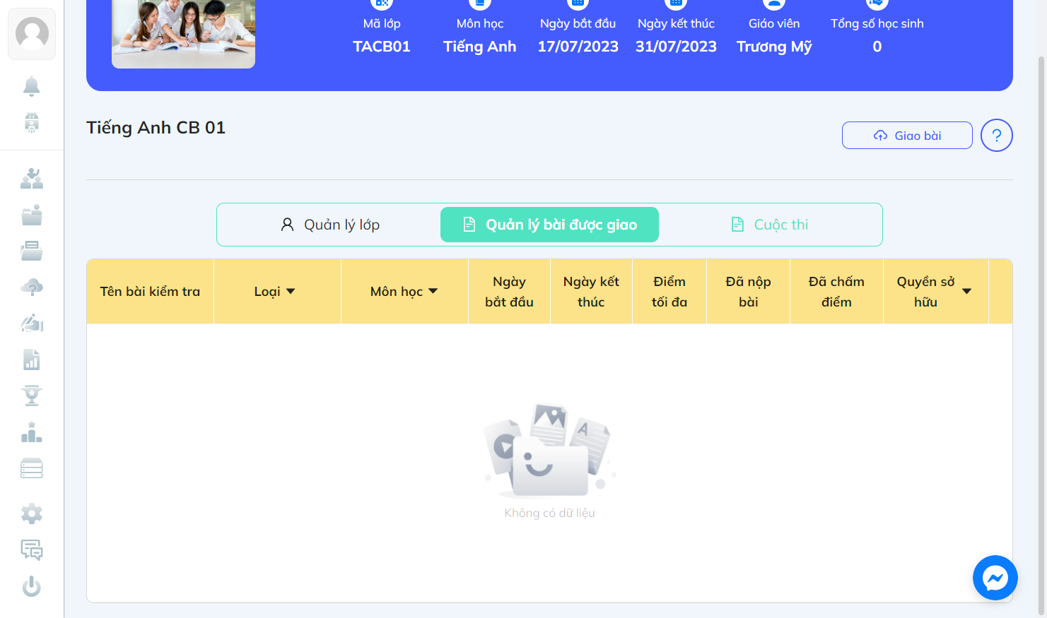Open the server stack icon in sidebar
The width and height of the screenshot is (1047, 618).
(32, 468)
